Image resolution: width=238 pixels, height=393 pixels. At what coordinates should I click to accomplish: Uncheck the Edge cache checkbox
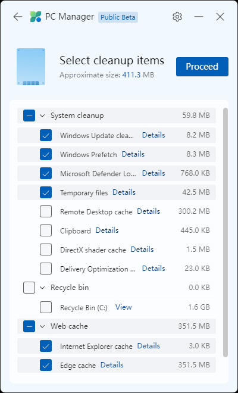tap(46, 365)
